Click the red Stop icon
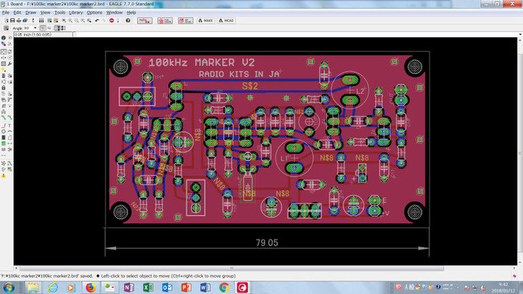 coord(111,20)
